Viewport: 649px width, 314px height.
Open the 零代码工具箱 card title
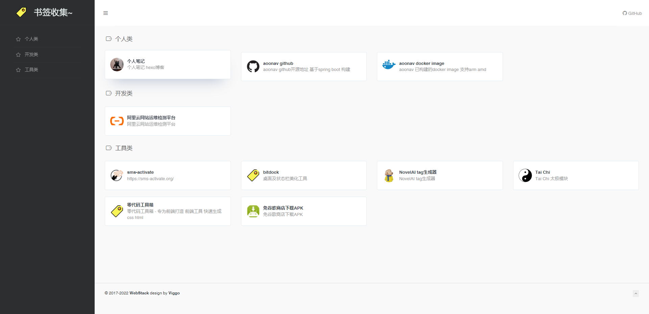(140, 205)
